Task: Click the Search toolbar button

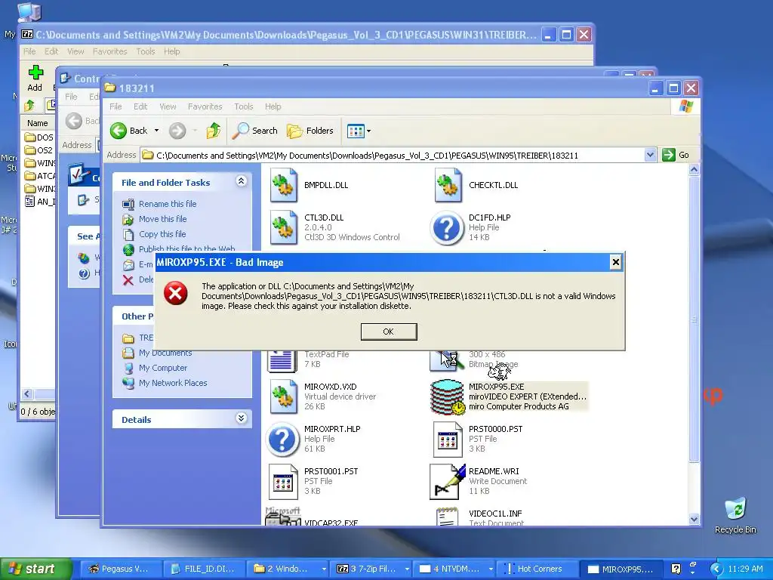Action: [255, 131]
